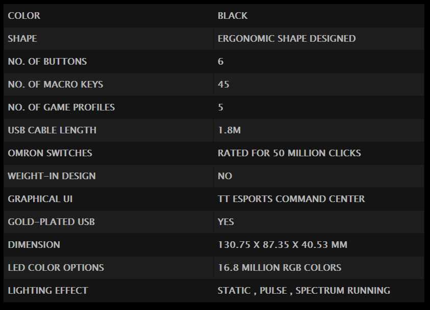Click the GOLD-PLATED USB label
The image size is (430, 310).
52,222
